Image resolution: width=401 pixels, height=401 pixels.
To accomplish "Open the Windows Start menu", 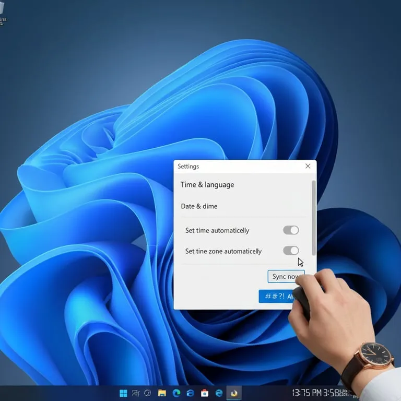I will 123,393.
